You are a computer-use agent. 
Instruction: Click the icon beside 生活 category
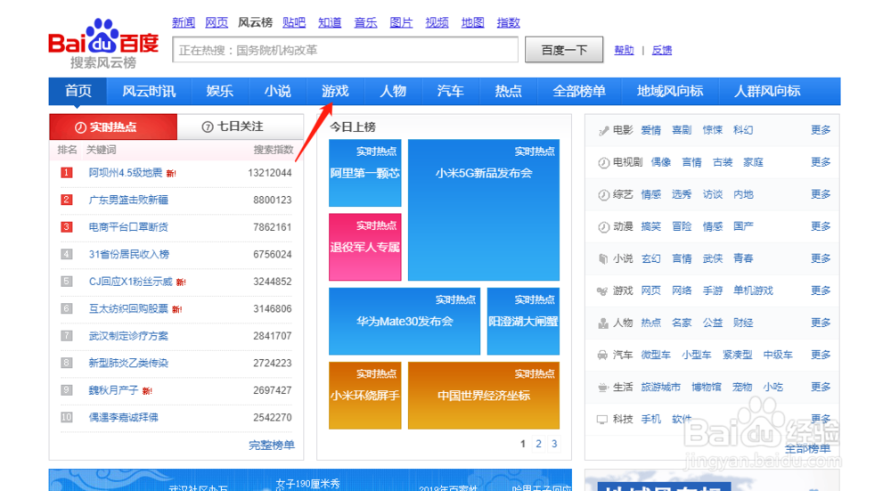click(602, 388)
